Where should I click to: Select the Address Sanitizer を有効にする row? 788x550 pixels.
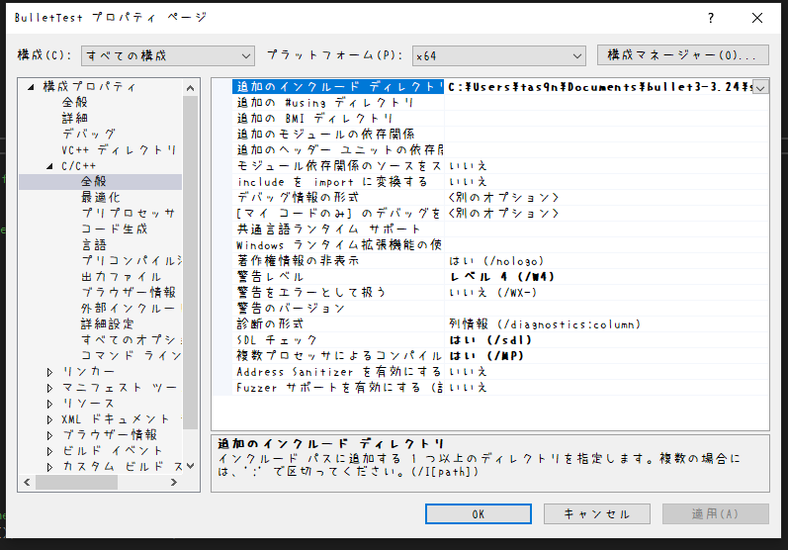pos(500,372)
